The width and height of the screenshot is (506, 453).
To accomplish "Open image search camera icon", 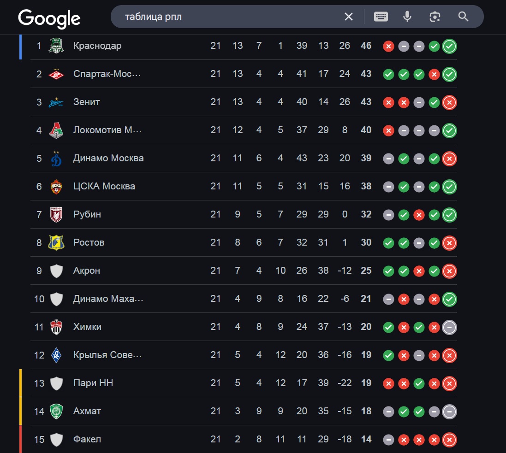I will pyautogui.click(x=435, y=17).
